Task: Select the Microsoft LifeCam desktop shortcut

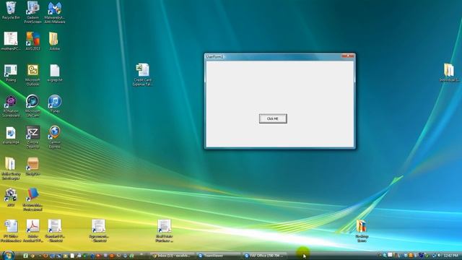Action: (x=32, y=106)
